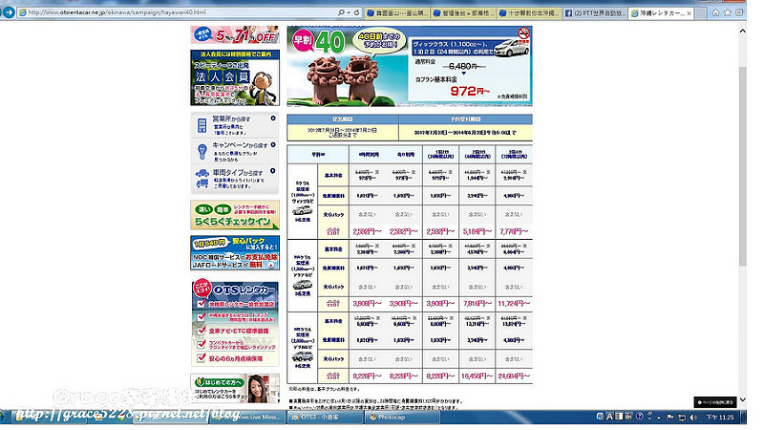The image size is (764, 430).
Task: Click the search magnifier in address bar
Action: (341, 12)
